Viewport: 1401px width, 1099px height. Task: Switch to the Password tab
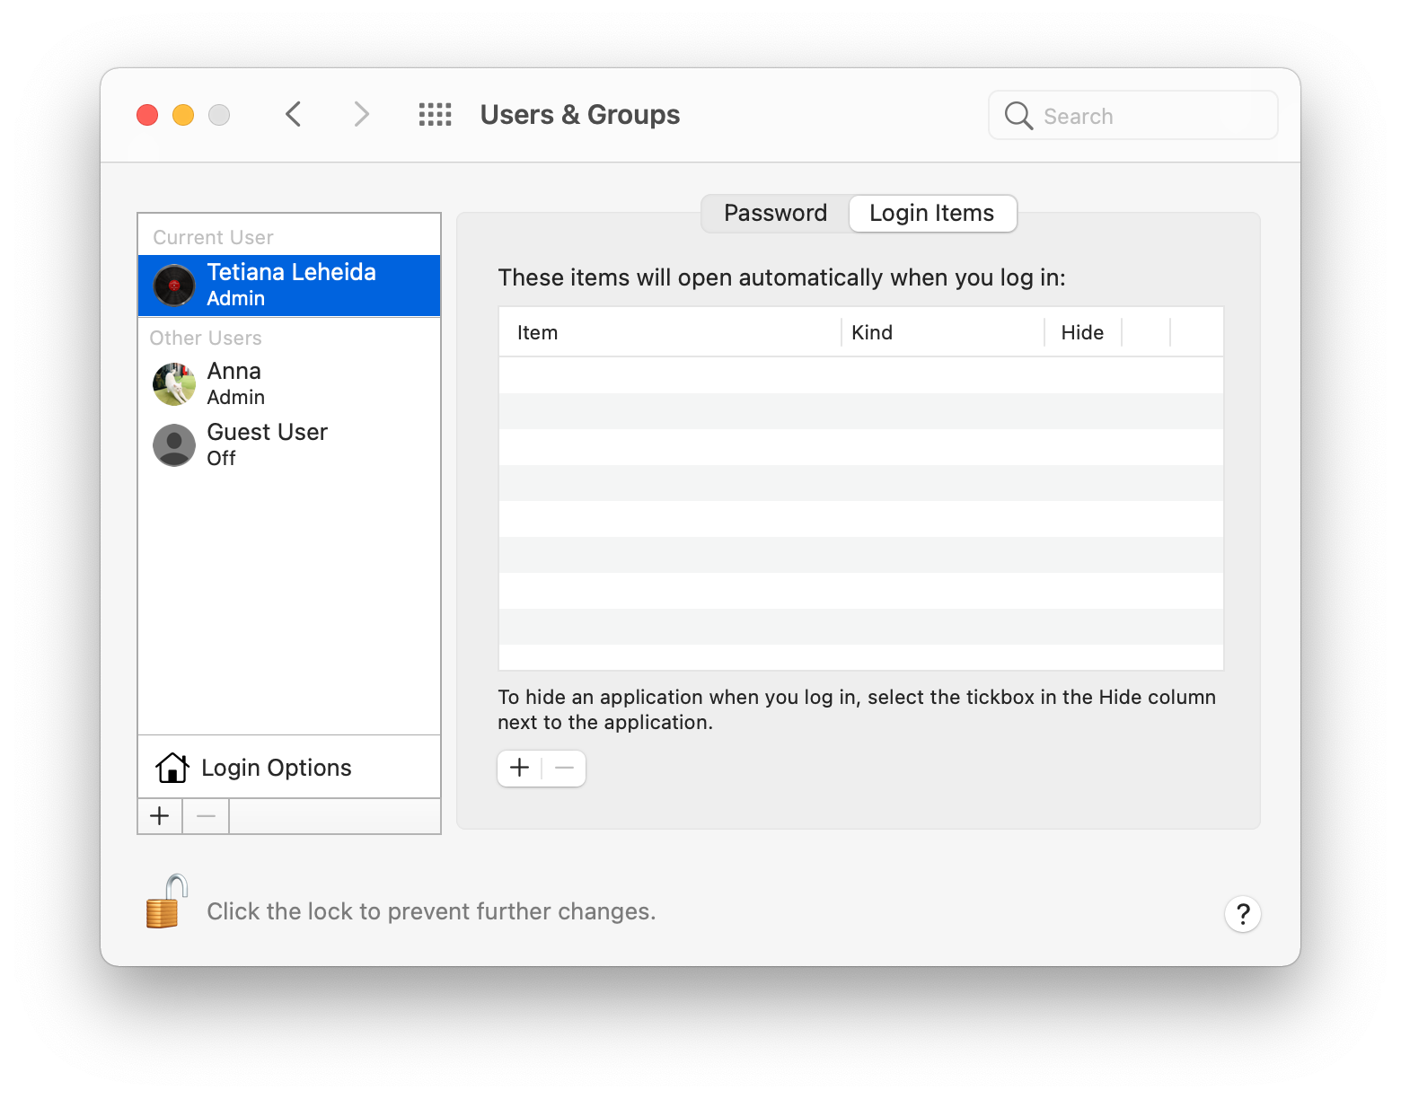[x=774, y=213]
